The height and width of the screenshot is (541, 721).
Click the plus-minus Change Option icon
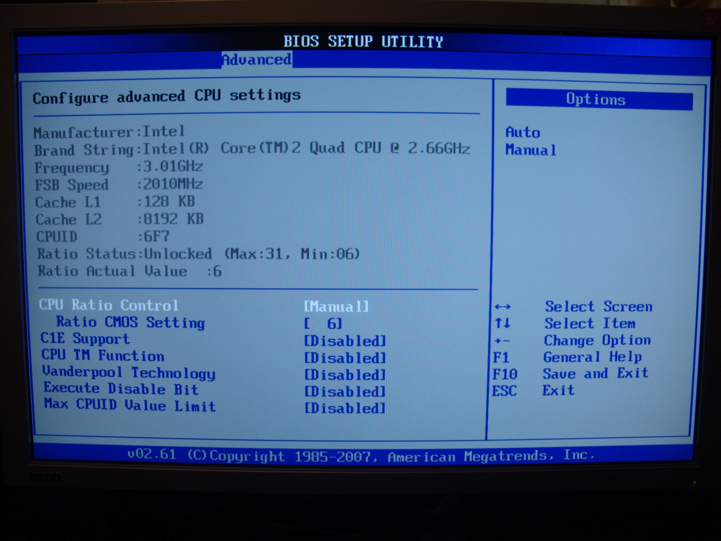(502, 341)
